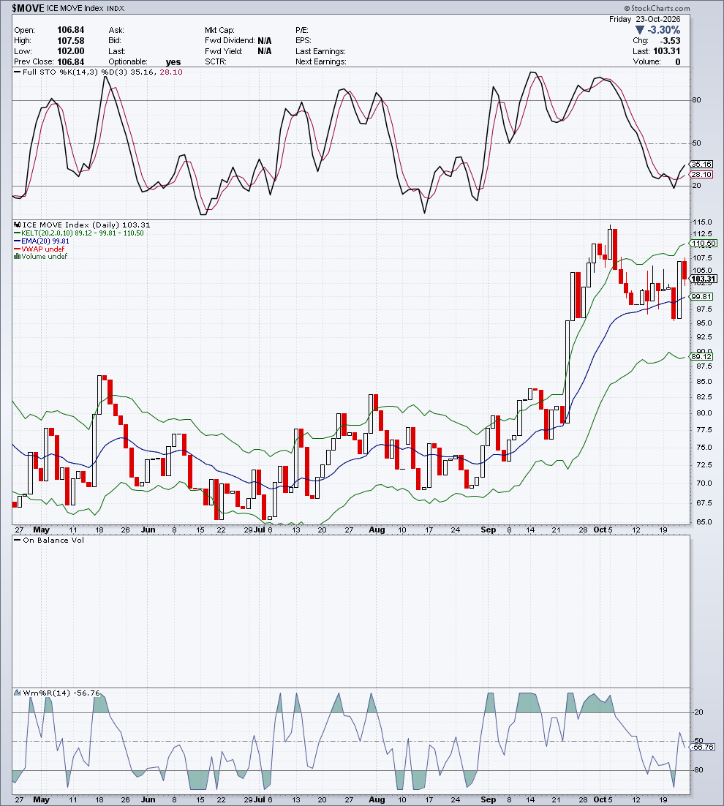This screenshot has width=724, height=806.
Task: Click the 97.5 price axis label
Action: pos(704,309)
